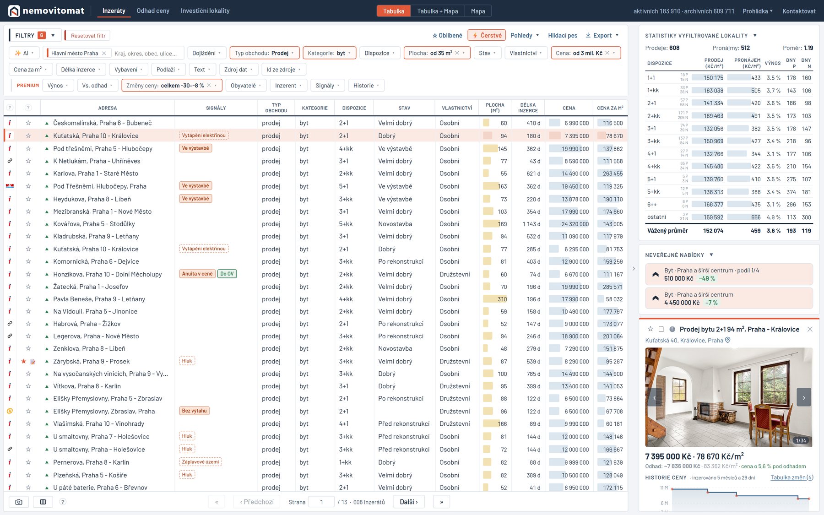Clear the Plocha od 35 m² filter
Viewport: 824px width, 515px height.
457,53
